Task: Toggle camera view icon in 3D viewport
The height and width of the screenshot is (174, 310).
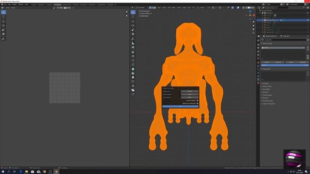Action: (x=253, y=29)
